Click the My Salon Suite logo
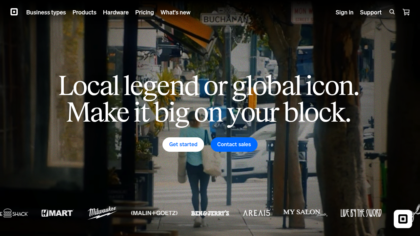 [x=305, y=213]
